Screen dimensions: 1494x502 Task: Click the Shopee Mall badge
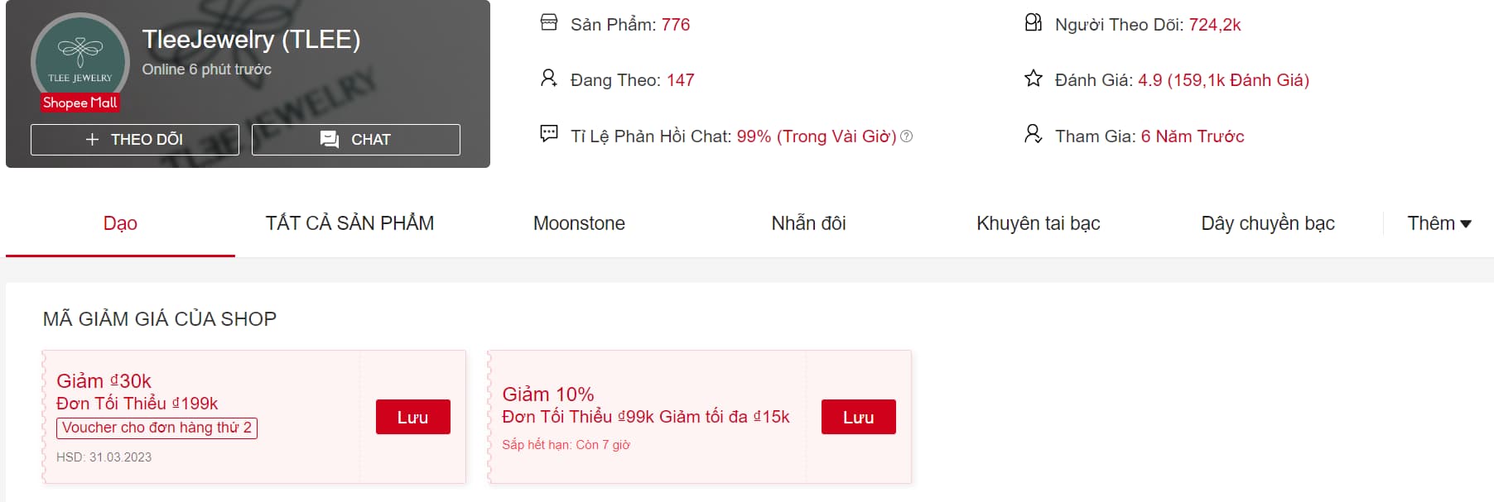[80, 103]
